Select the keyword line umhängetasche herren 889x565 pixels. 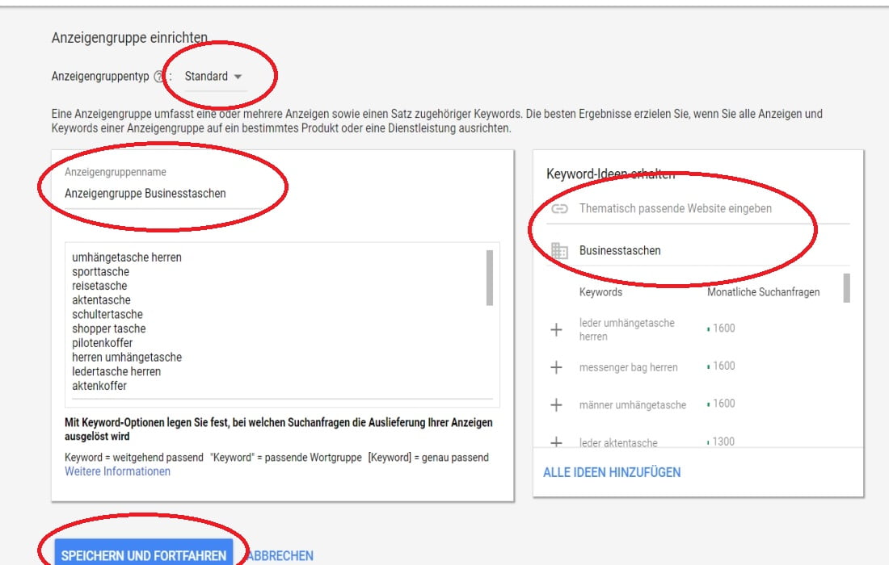pos(127,257)
